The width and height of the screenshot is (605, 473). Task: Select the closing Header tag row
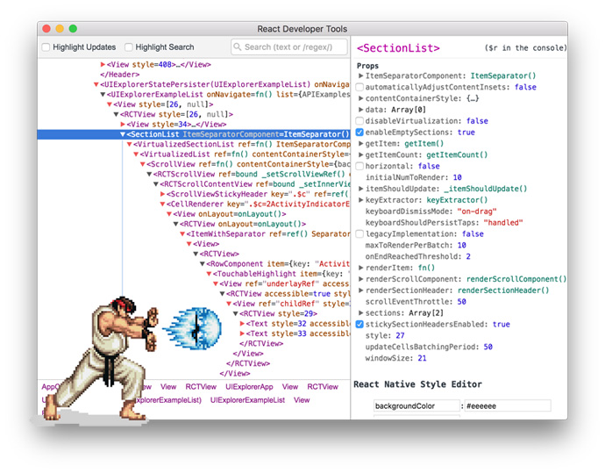[x=194, y=75]
